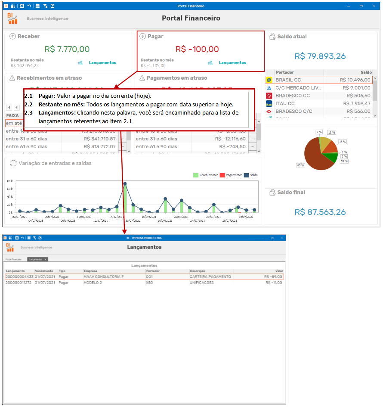The height and width of the screenshot is (407, 383).
Task: Click the X export icon in the top title bar
Action: (22, 6)
